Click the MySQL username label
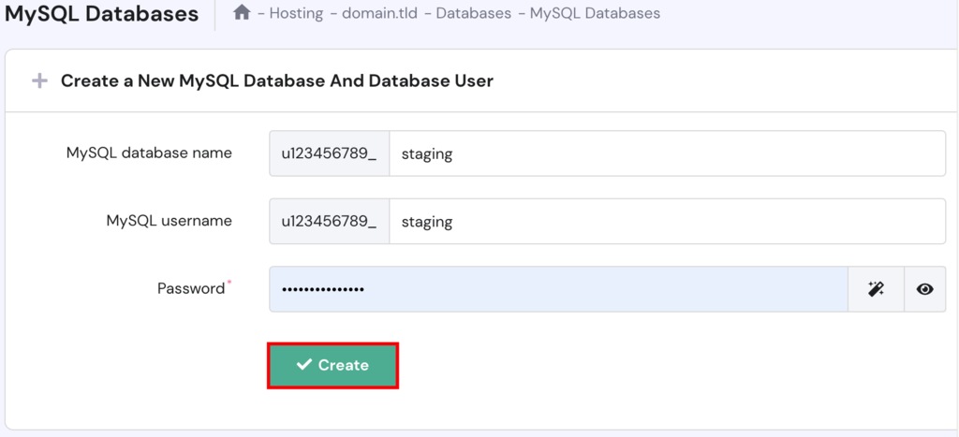The image size is (959, 437). pyautogui.click(x=170, y=221)
